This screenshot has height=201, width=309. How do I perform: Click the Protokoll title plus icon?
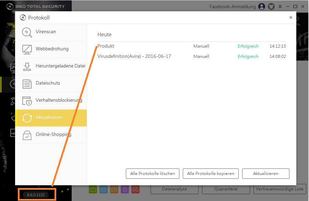click(23, 18)
